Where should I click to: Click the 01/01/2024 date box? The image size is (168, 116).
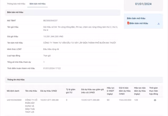[x=143, y=4]
